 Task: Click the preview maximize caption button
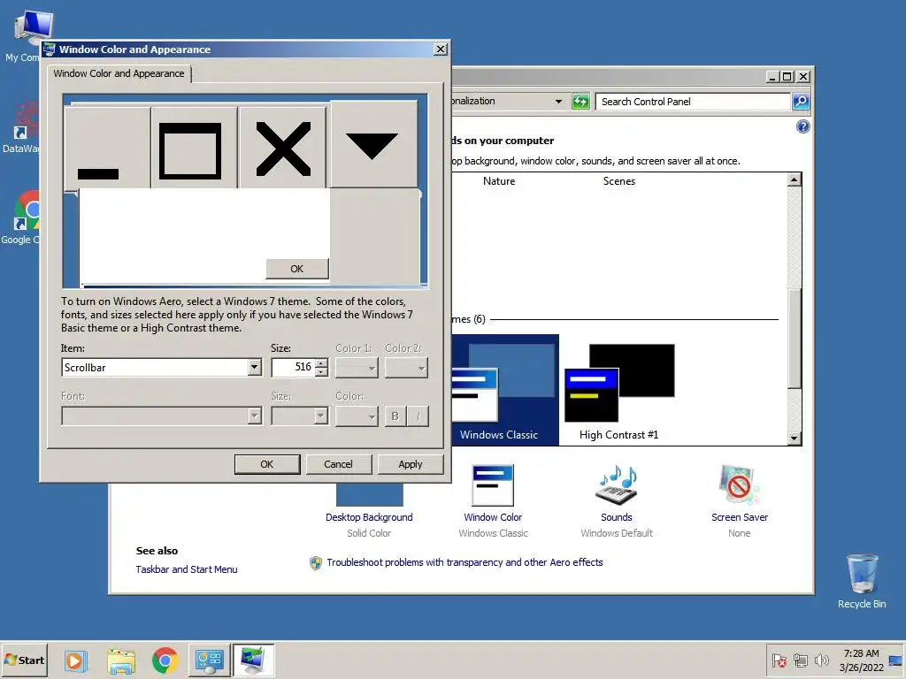pyautogui.click(x=195, y=148)
